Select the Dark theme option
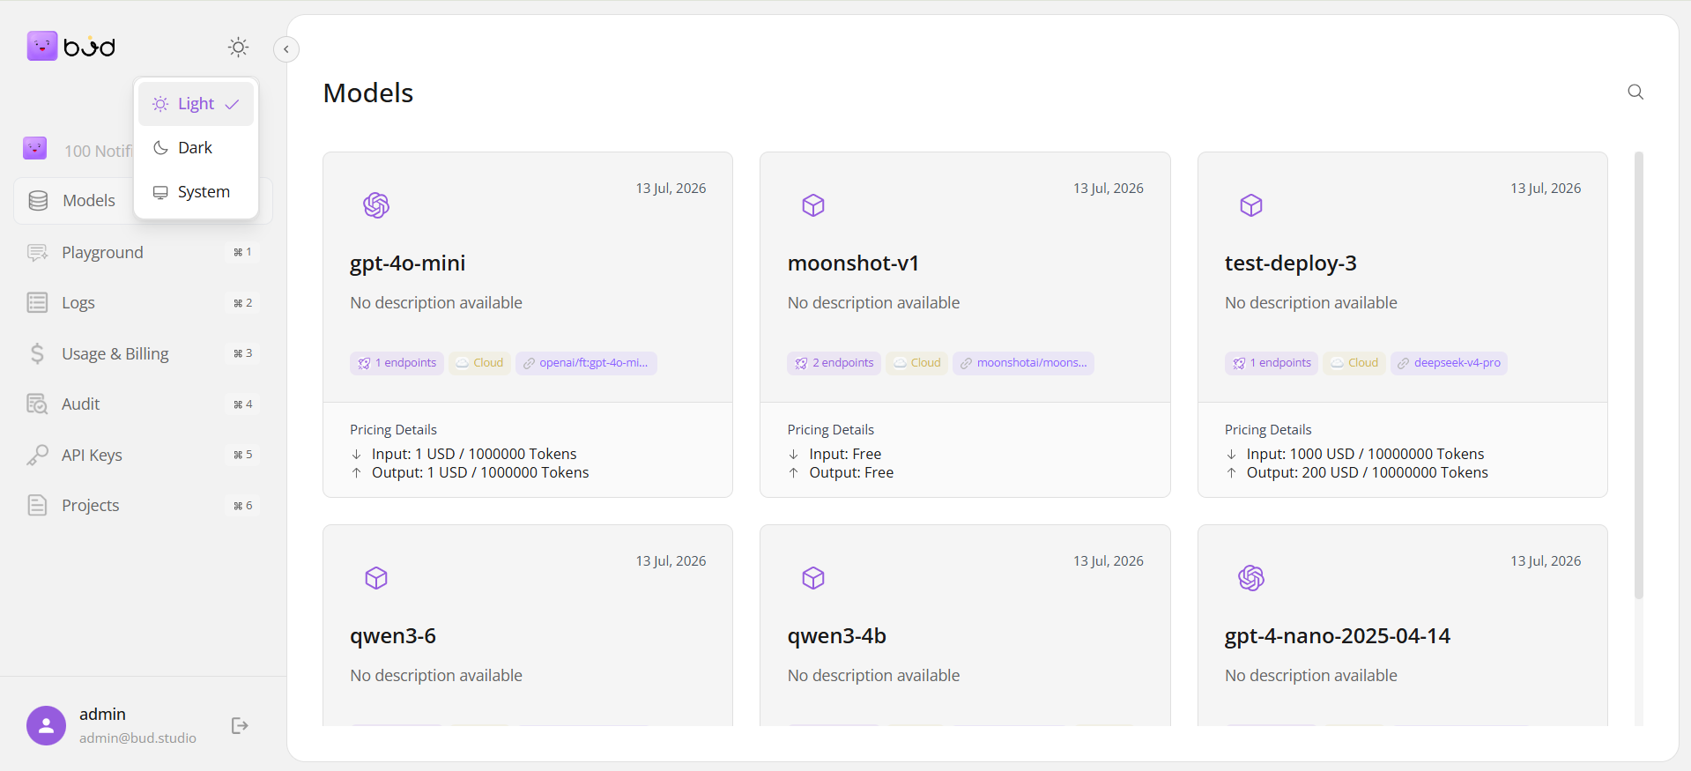The width and height of the screenshot is (1691, 771). [196, 148]
